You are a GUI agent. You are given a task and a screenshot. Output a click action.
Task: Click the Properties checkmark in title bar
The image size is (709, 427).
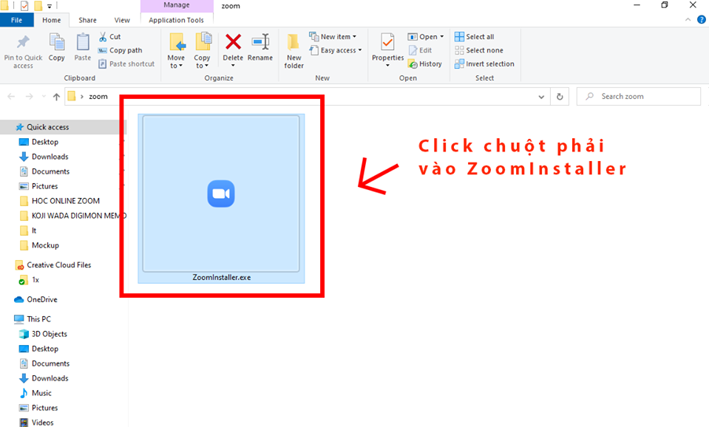coord(24,6)
